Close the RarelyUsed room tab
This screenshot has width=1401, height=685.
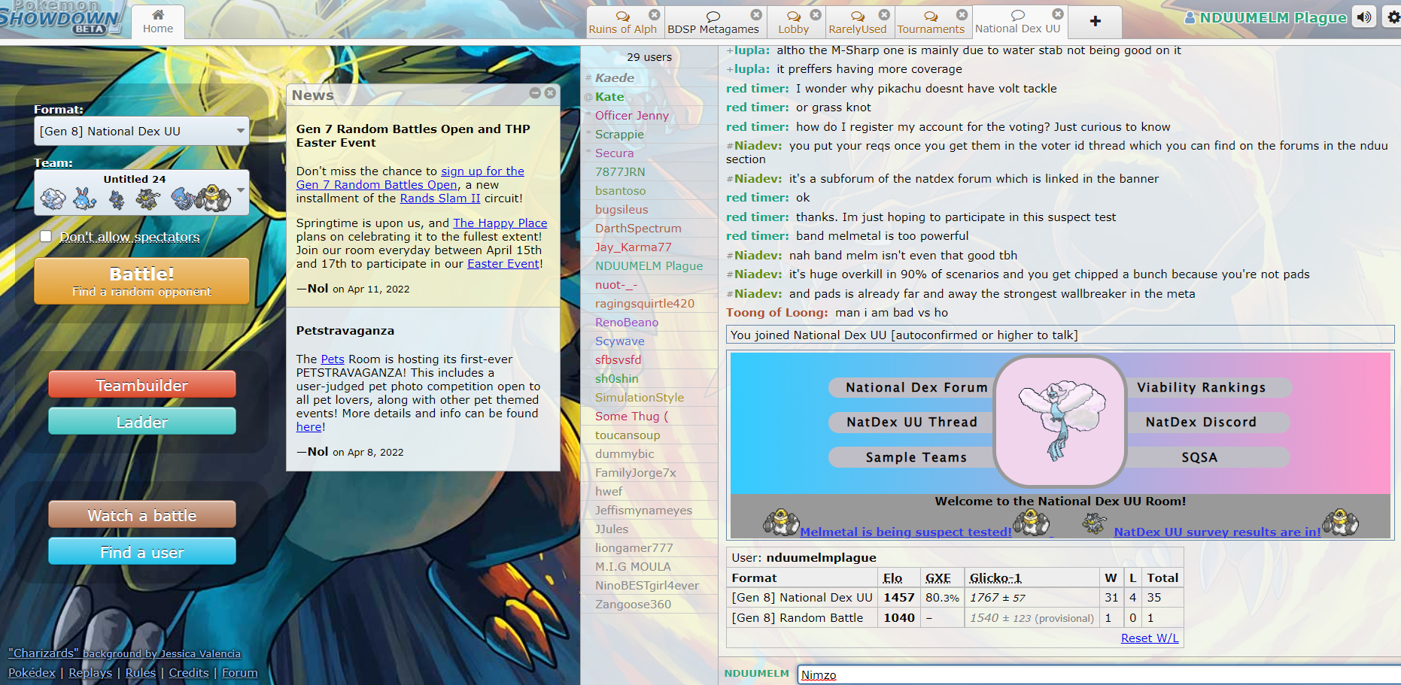(884, 14)
